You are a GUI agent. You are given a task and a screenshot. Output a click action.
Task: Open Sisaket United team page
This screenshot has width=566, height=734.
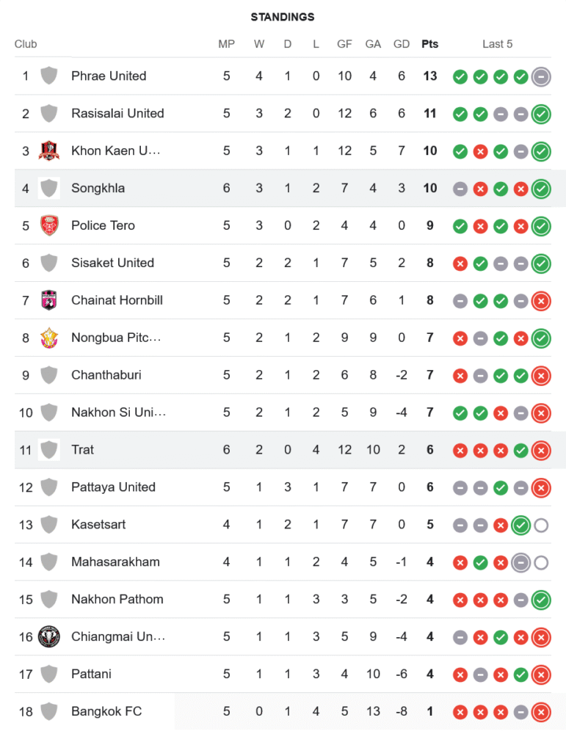tap(112, 263)
